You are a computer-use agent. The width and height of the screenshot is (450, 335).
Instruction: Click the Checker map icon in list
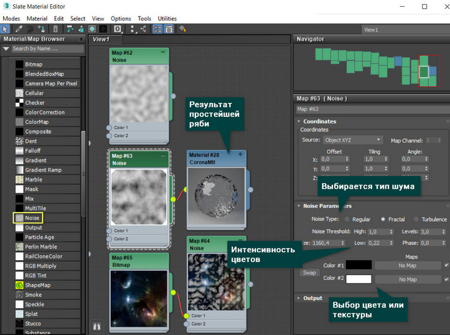(19, 103)
